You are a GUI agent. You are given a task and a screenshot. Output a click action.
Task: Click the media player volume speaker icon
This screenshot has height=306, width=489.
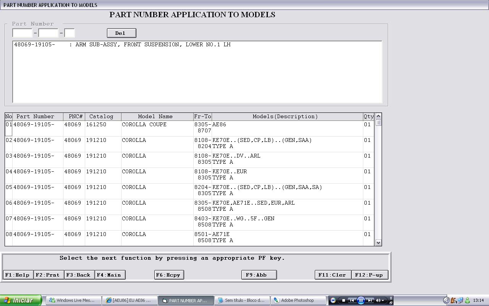pyautogui.click(x=378, y=300)
